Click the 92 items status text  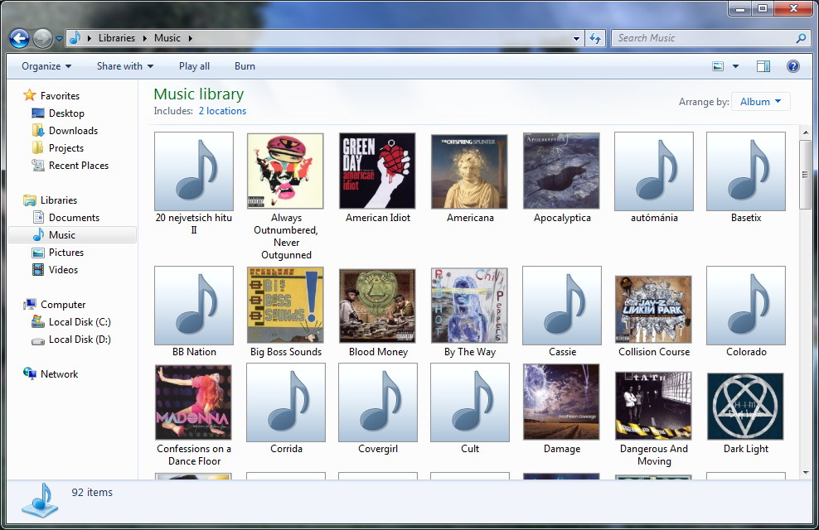[92, 493]
